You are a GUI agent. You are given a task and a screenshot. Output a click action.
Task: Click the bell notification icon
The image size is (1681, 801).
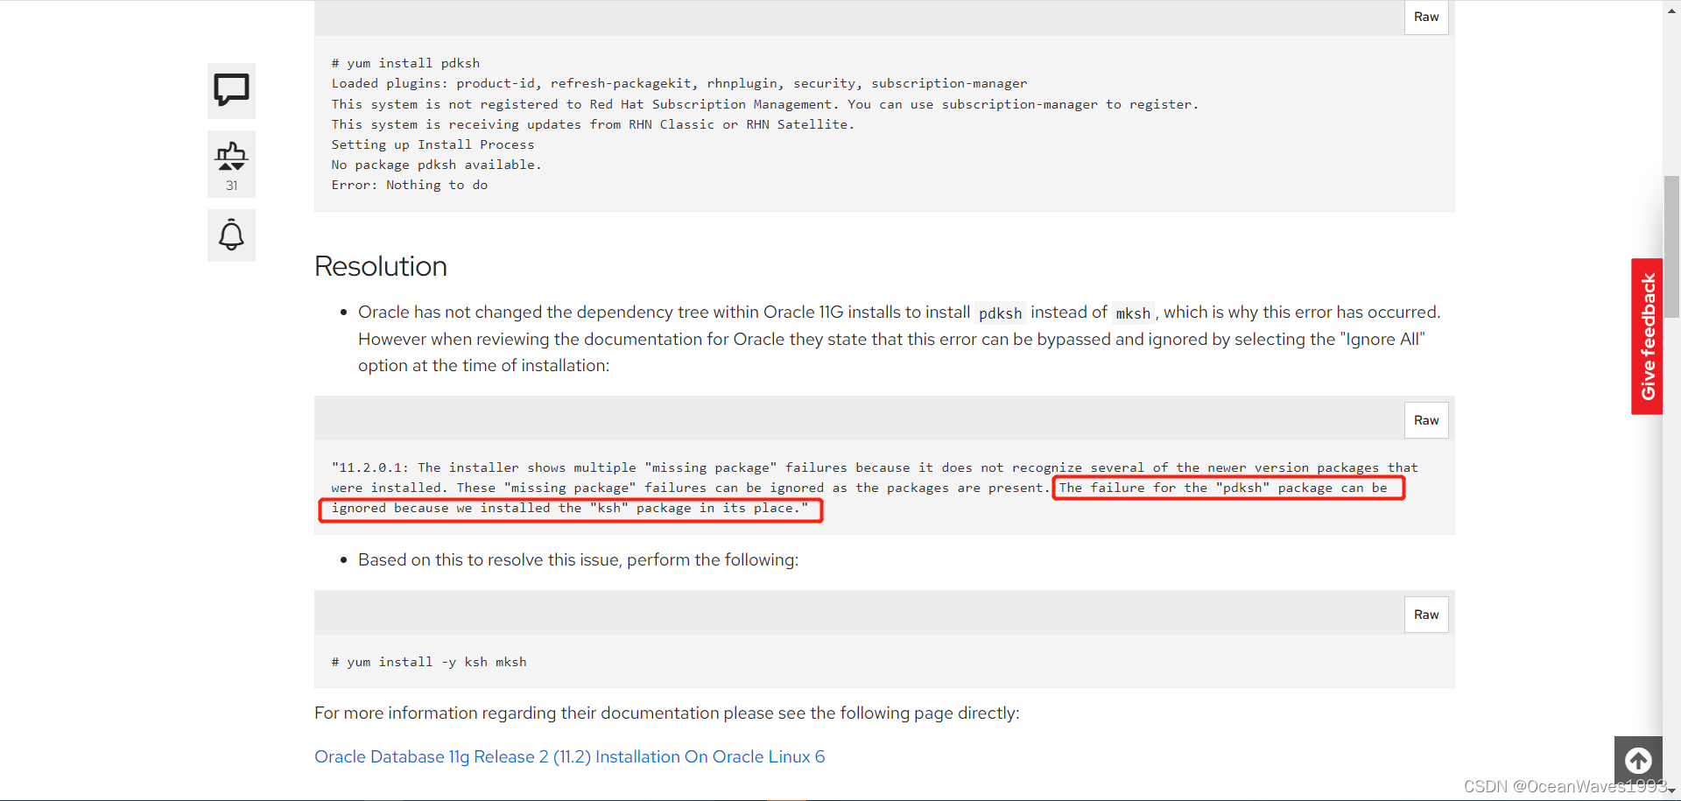[231, 235]
